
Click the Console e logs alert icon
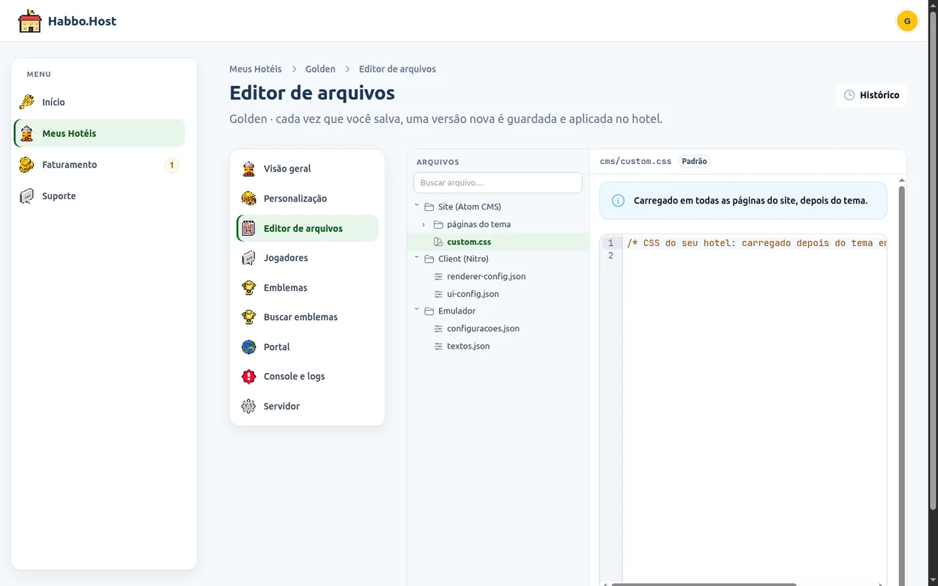coord(248,377)
